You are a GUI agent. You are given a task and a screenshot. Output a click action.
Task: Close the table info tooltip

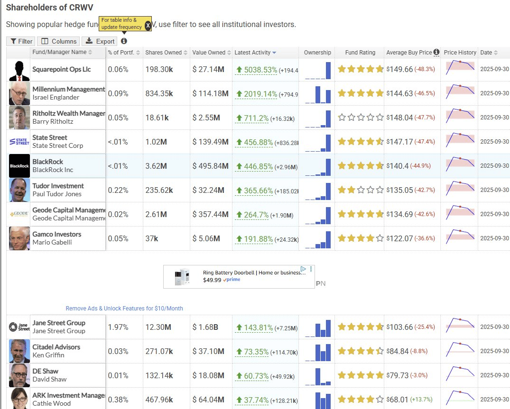pyautogui.click(x=148, y=25)
